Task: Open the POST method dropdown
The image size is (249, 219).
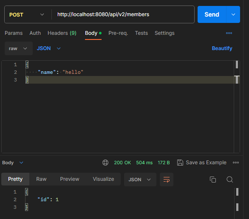Action: tap(26, 14)
